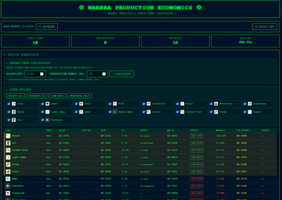
Task: Click the Warera Production Economics title
Action: [140, 8]
